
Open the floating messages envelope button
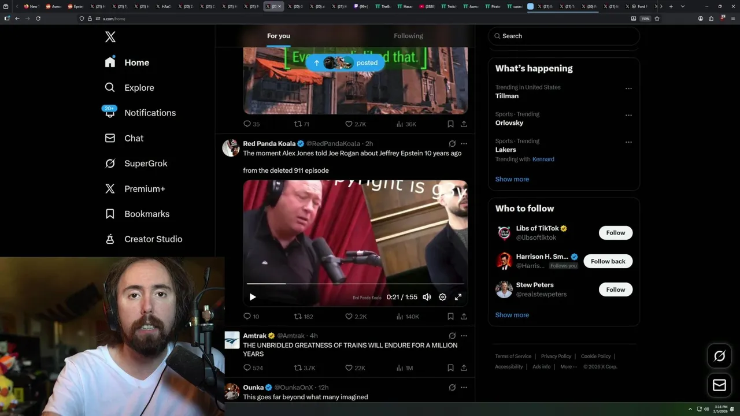point(720,385)
